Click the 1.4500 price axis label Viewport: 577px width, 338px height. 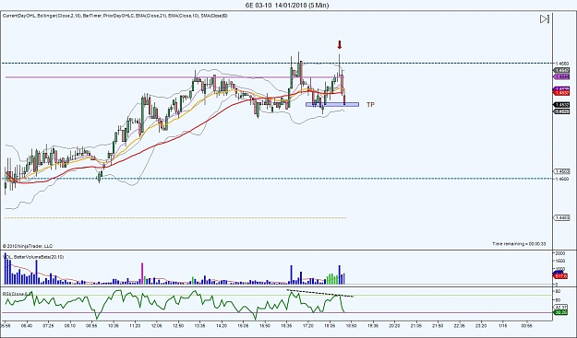pos(562,179)
